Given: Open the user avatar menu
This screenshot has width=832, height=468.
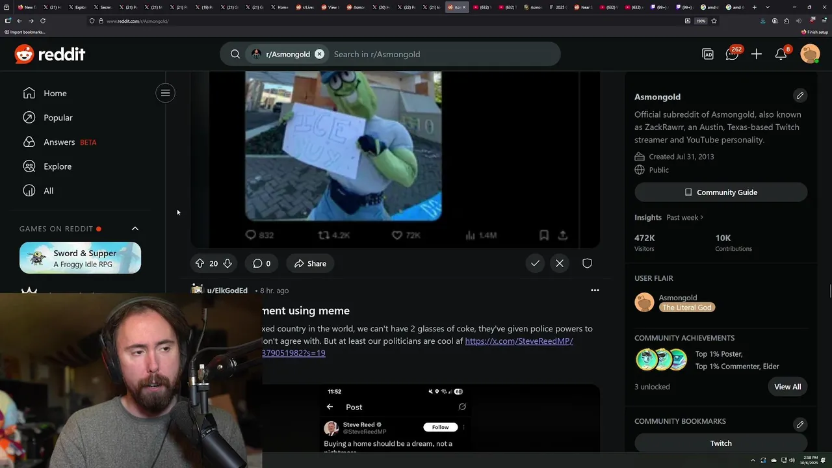Looking at the screenshot, I should pyautogui.click(x=810, y=54).
